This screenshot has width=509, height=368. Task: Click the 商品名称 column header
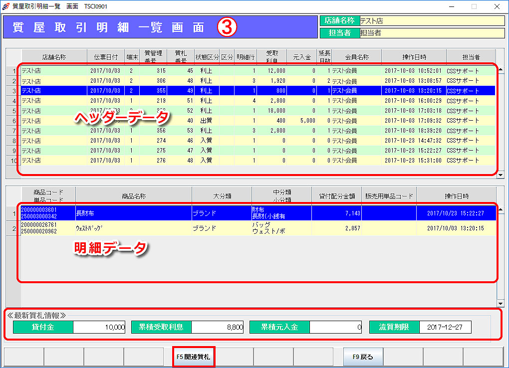point(133,196)
